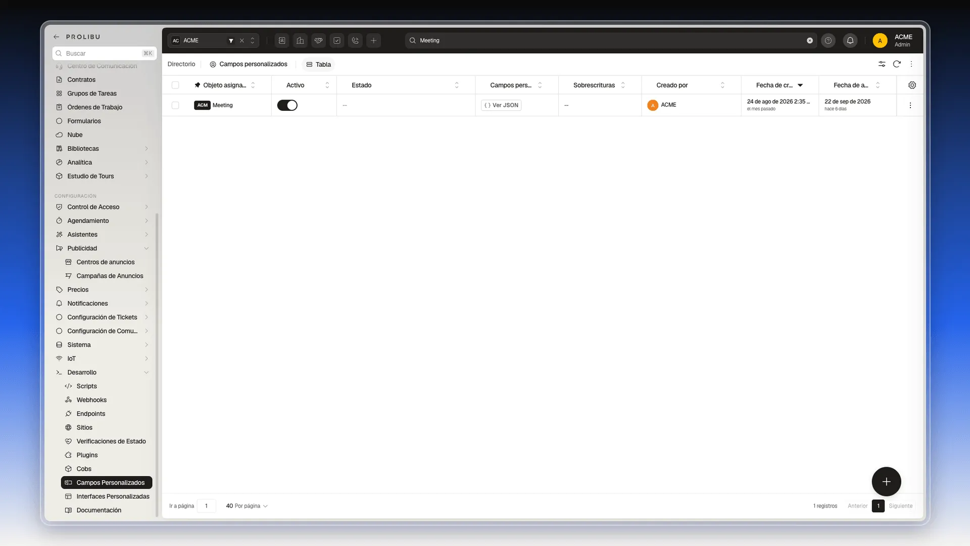Click the round add new record button
Screen dimensions: 970x546
click(x=886, y=482)
